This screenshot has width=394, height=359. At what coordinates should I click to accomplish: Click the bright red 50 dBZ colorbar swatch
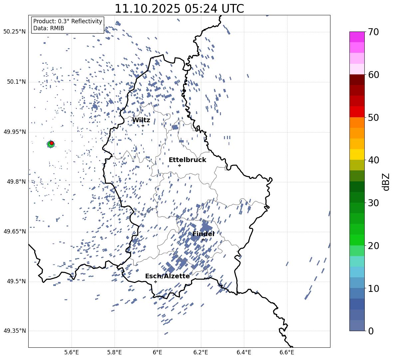tap(357, 112)
